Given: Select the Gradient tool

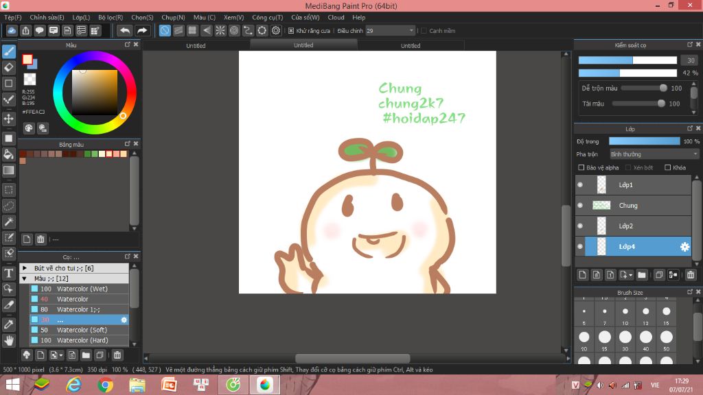Looking at the screenshot, I should pyautogui.click(x=8, y=171).
